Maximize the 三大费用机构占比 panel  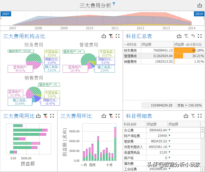(x=118, y=36)
